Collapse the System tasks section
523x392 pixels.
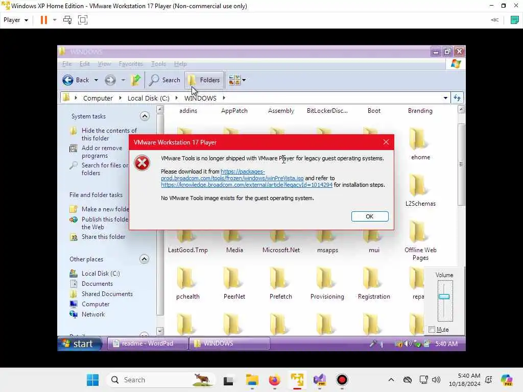click(145, 116)
